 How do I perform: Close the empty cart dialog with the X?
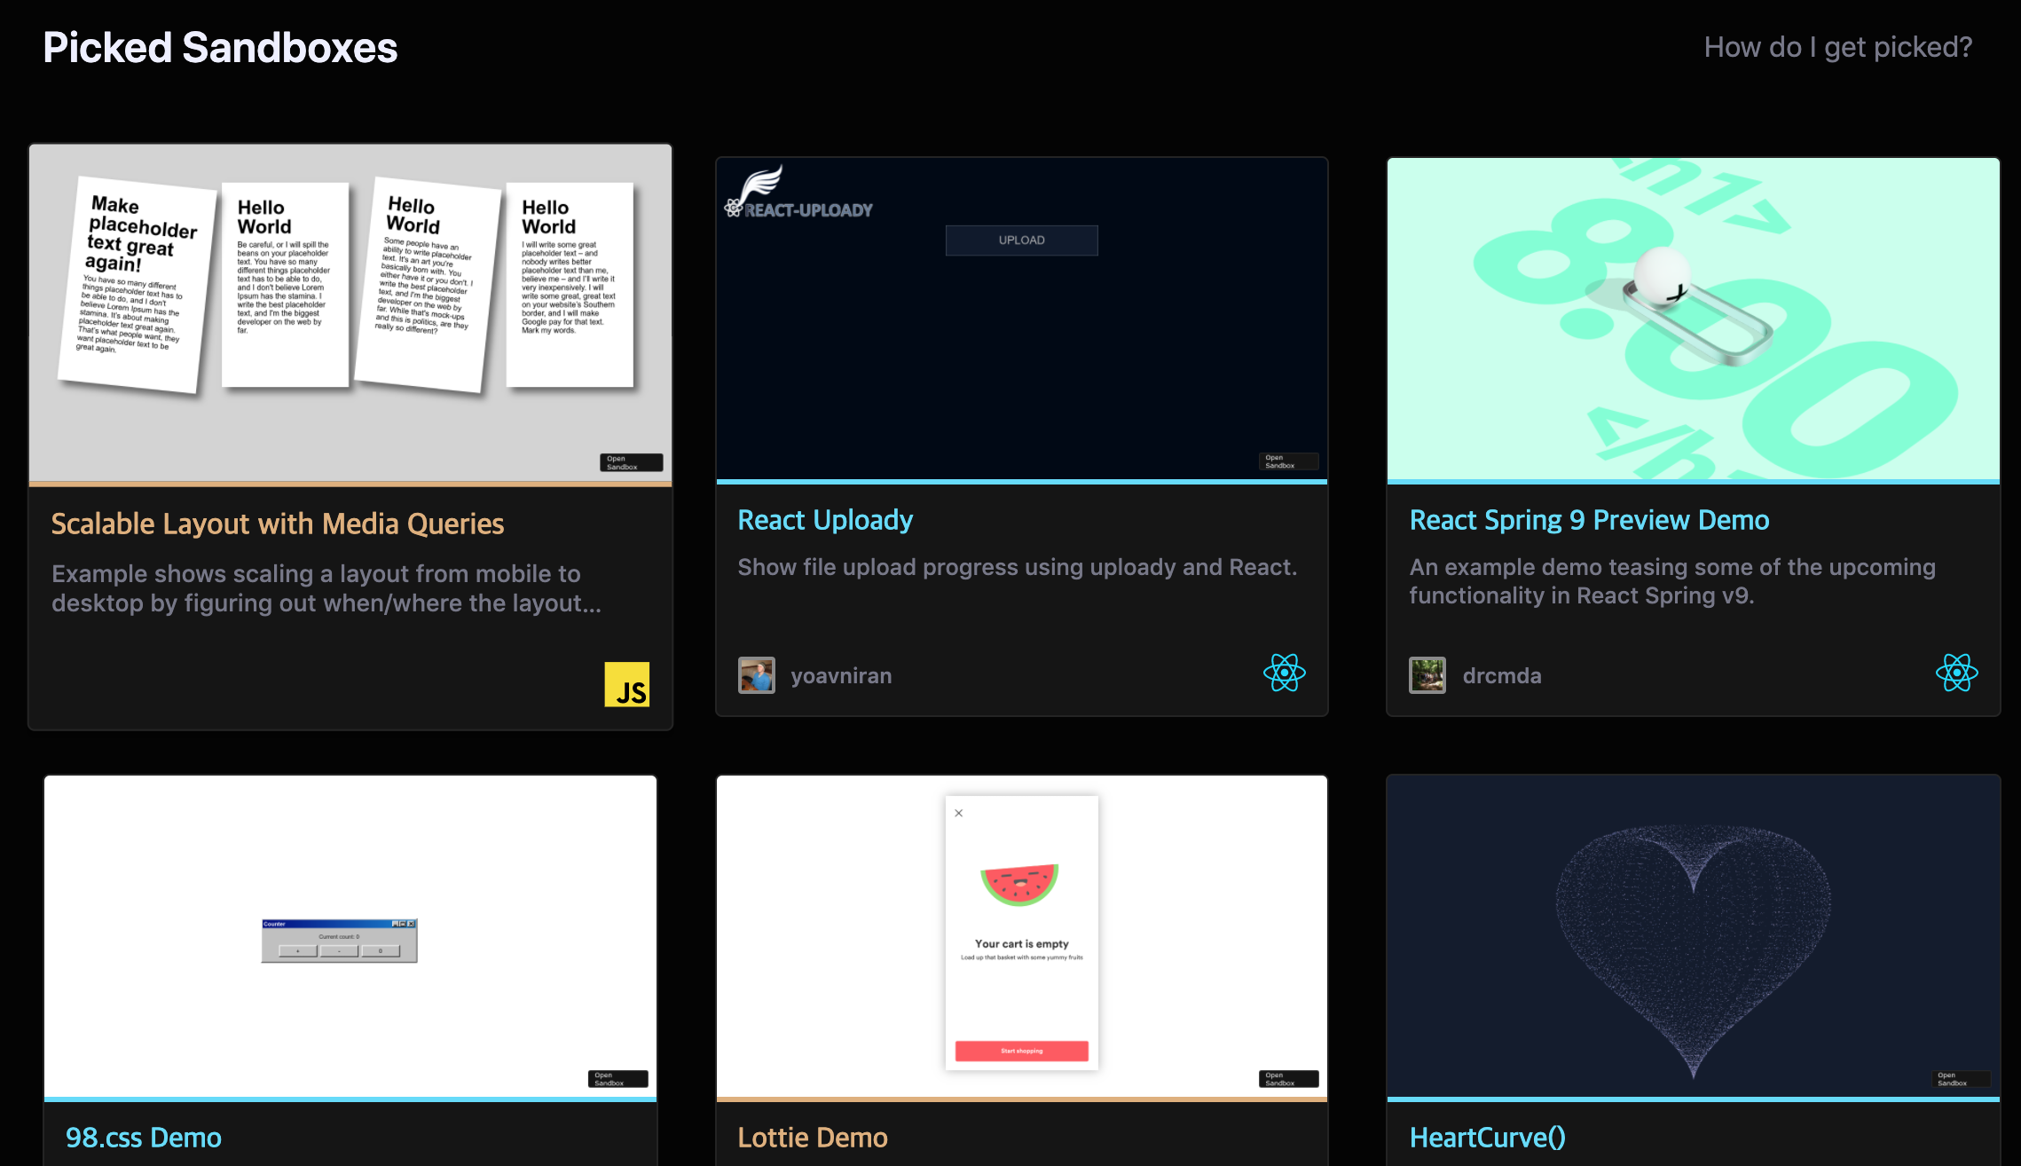958,813
